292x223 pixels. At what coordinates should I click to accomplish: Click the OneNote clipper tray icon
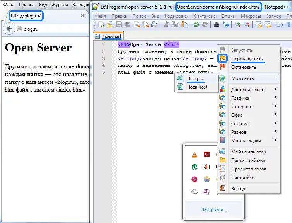click(x=207, y=192)
